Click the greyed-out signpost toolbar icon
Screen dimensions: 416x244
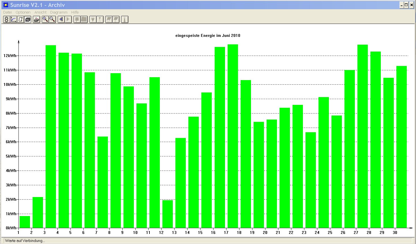coord(77,19)
